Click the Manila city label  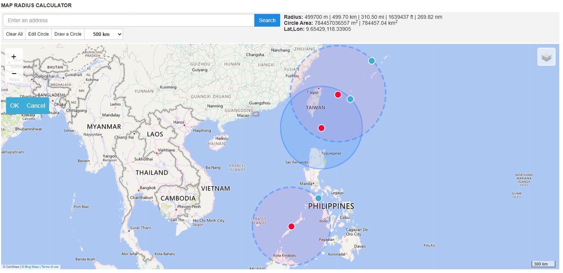[306, 184]
